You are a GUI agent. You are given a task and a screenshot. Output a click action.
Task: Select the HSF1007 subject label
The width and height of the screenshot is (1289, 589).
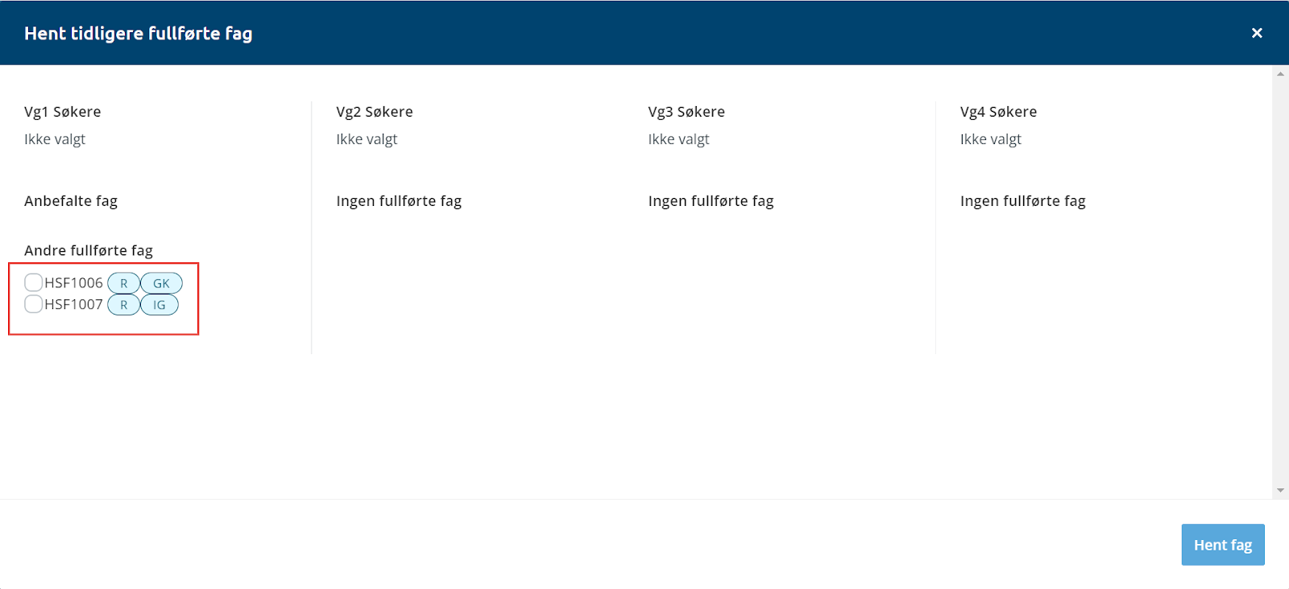[73, 305]
